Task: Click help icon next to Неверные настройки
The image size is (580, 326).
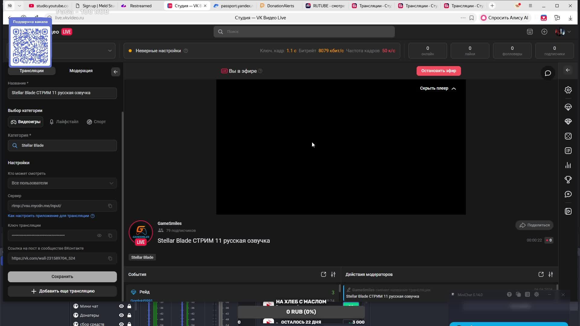Action: (x=186, y=51)
